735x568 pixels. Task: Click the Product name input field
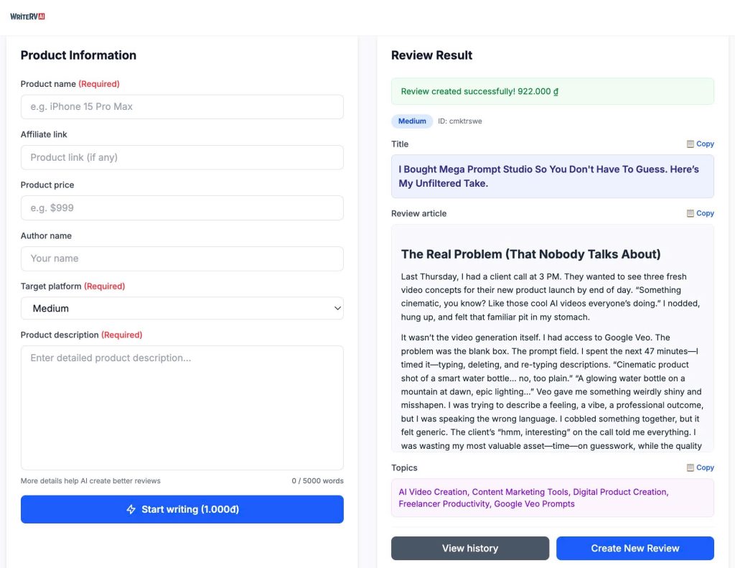click(182, 107)
